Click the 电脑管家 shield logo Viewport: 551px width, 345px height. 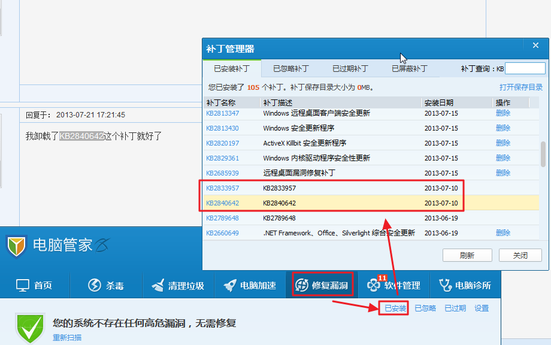pos(16,246)
